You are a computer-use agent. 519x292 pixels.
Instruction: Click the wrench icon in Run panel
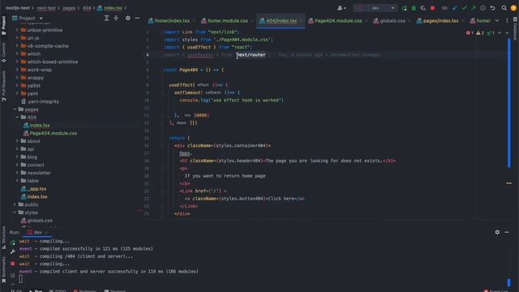13,252
